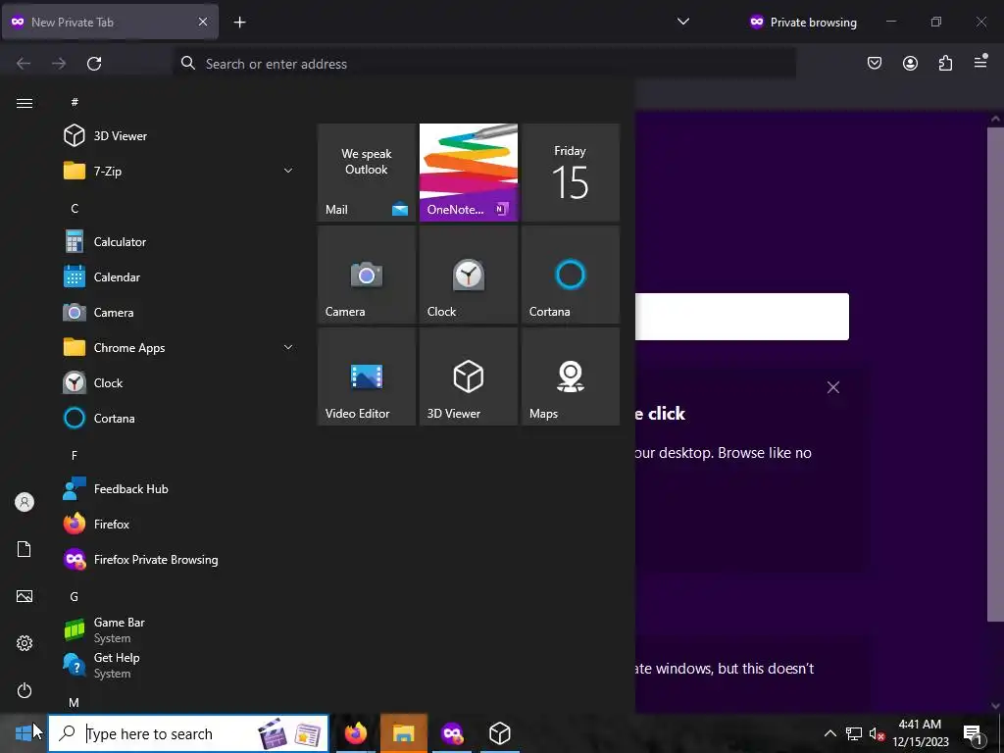
Task: Open the list all tabs dropdown
Action: pyautogui.click(x=683, y=22)
